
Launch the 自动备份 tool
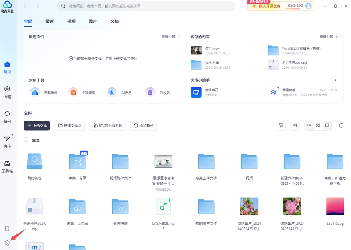35,92
